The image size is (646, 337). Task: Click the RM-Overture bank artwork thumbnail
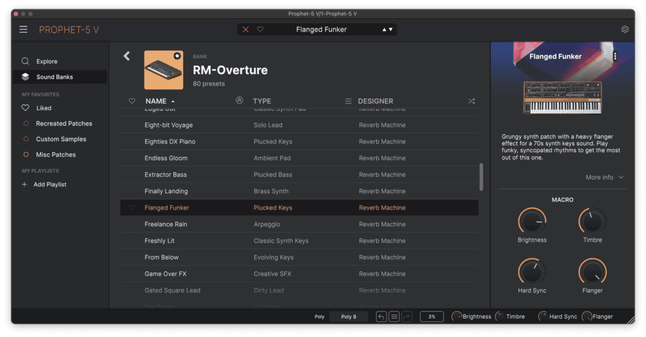(163, 70)
